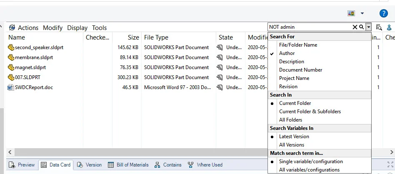This screenshot has width=395, height=174.
Task: Click the part icon of membrane.sldprt
Action: pos(11,57)
